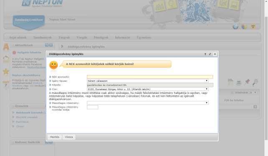Open Elküldött üzenetek in Üzenetek panel

coord(27,117)
